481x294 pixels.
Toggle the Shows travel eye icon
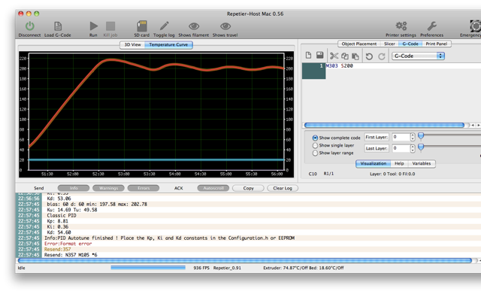coord(225,26)
